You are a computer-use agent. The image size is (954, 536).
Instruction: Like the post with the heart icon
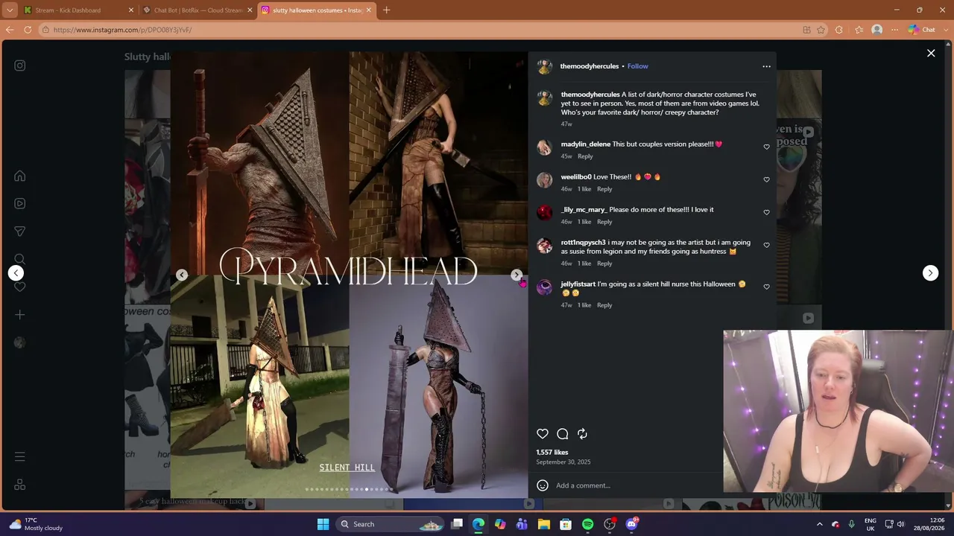(543, 434)
